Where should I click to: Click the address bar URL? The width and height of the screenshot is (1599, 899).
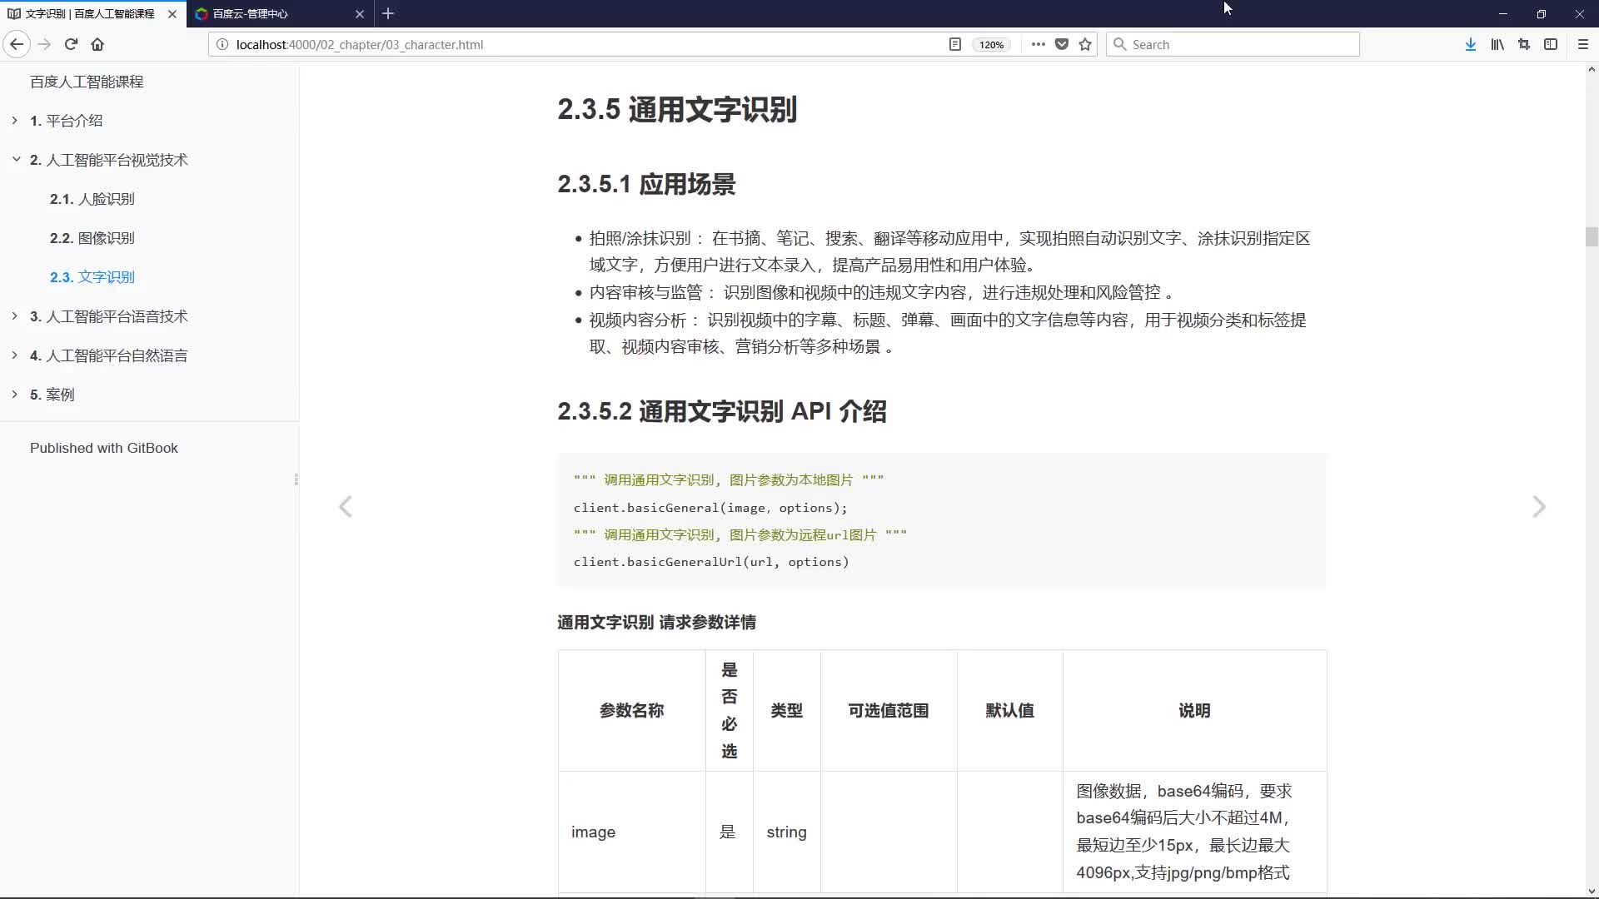(x=359, y=45)
